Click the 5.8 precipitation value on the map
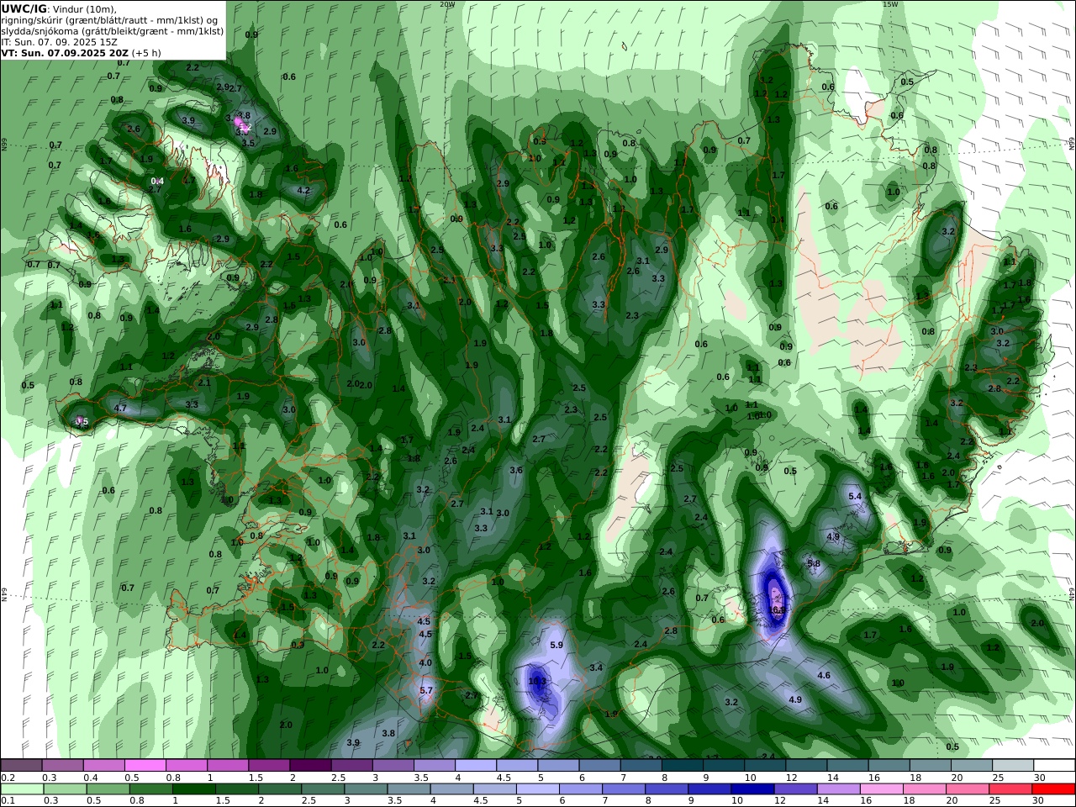Image resolution: width=1076 pixels, height=807 pixels. [x=814, y=563]
